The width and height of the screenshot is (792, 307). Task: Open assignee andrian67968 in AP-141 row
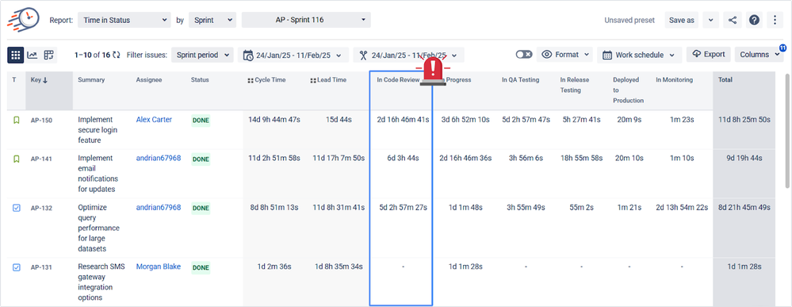[159, 159]
